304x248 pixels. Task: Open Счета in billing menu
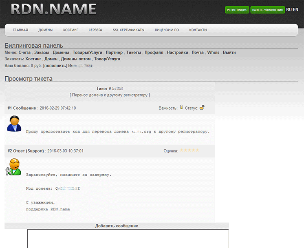pyautogui.click(x=24, y=52)
